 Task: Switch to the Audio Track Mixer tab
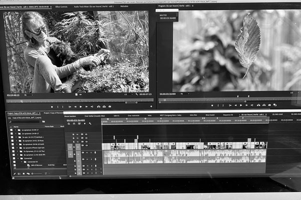[x=94, y=6]
